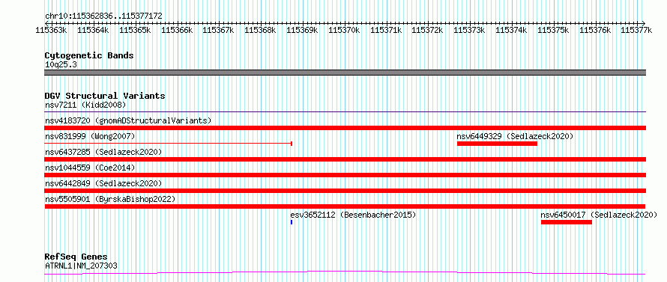
Task: Click the red bar for nsv1044559
Action: coord(345,175)
